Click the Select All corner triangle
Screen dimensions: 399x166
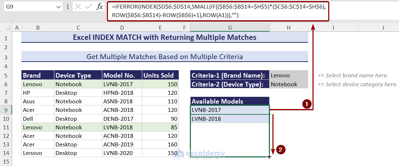[8, 28]
